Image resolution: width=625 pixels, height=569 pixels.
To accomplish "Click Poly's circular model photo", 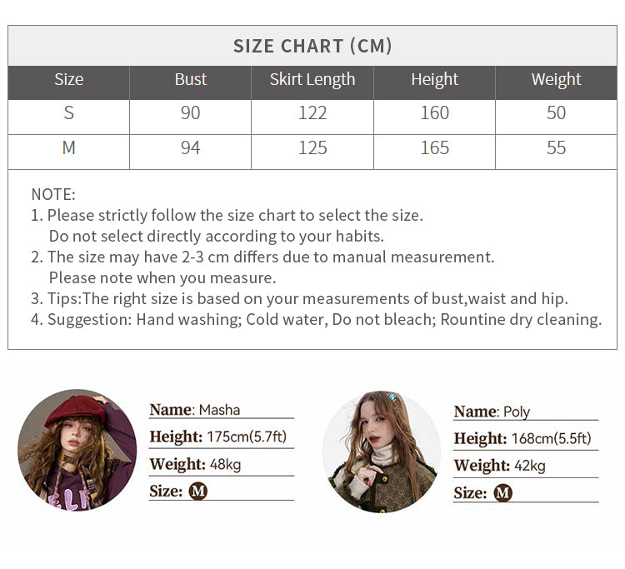I will coord(382,452).
